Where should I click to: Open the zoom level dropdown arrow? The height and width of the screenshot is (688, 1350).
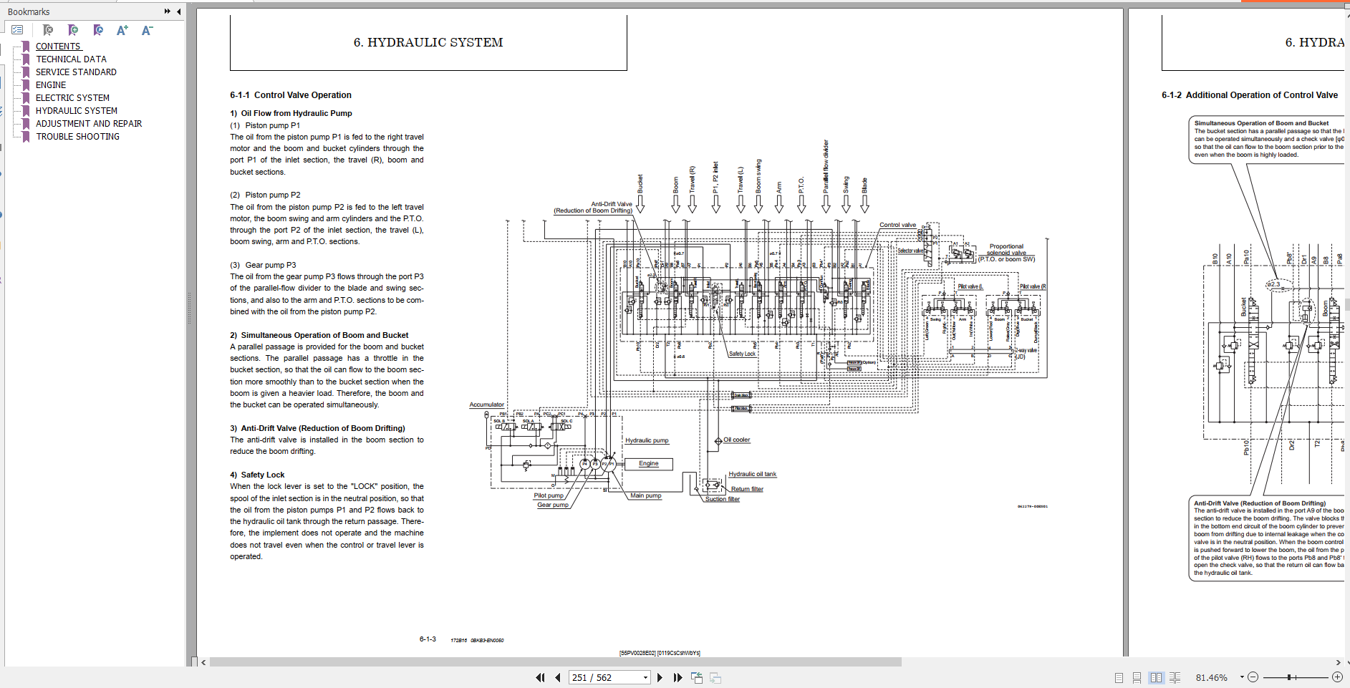1243,677
